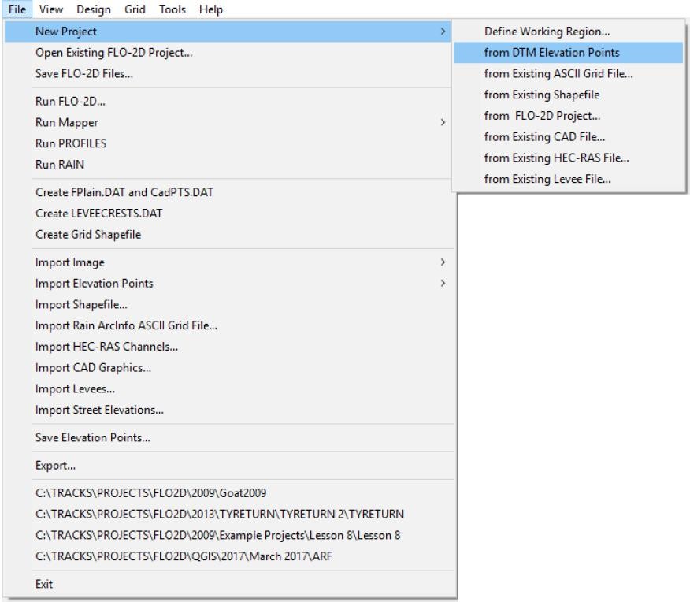This screenshot has height=602, width=690.
Task: Select 'from Existing HEC-RAS File' option
Action: pyautogui.click(x=556, y=158)
